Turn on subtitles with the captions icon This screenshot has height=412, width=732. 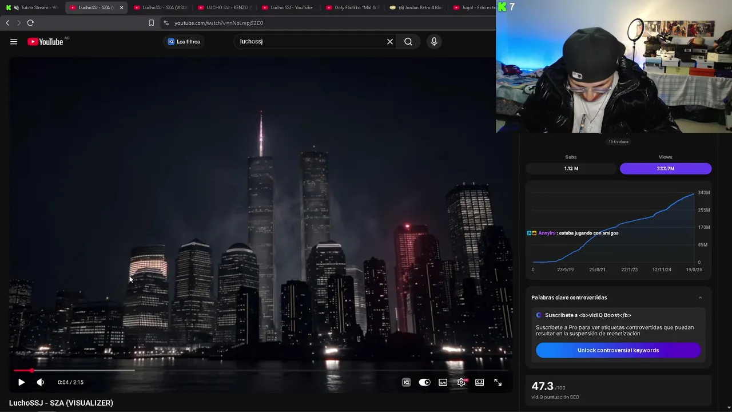(x=443, y=382)
